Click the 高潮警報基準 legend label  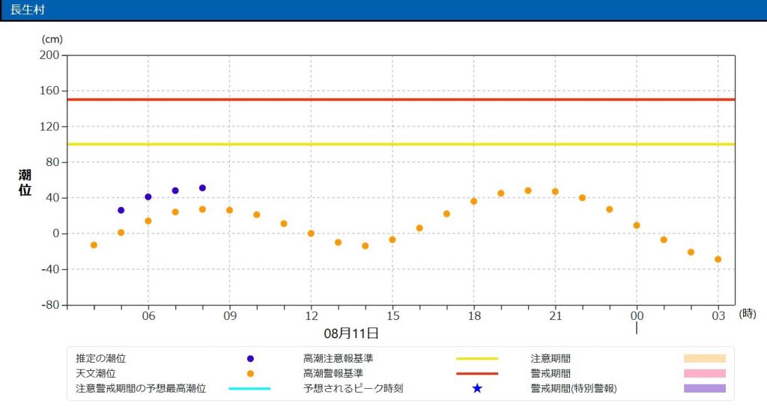333,374
